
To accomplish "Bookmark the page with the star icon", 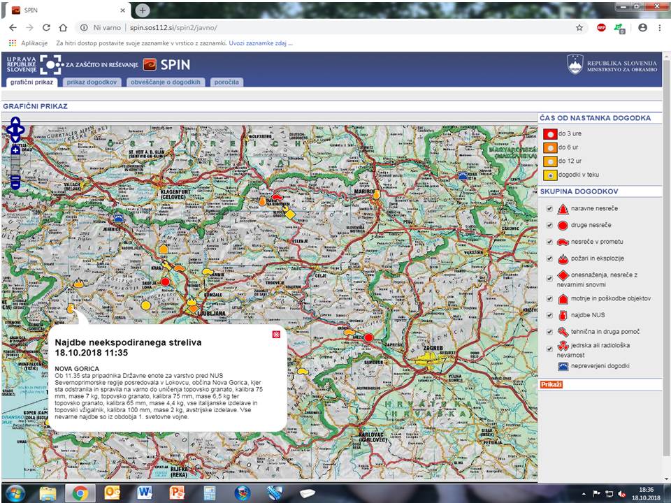I will [579, 28].
